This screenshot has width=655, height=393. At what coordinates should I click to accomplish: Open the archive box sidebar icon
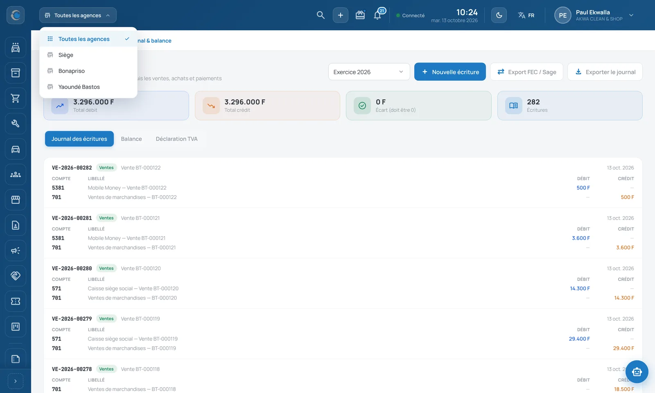point(16,73)
